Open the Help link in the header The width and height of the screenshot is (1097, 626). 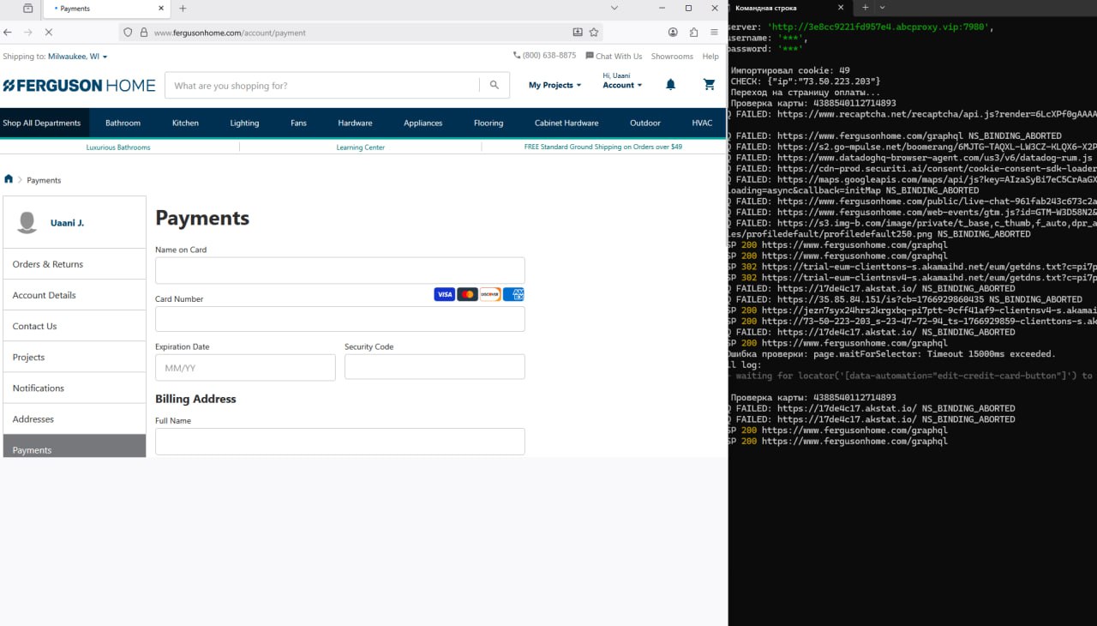[x=710, y=56]
